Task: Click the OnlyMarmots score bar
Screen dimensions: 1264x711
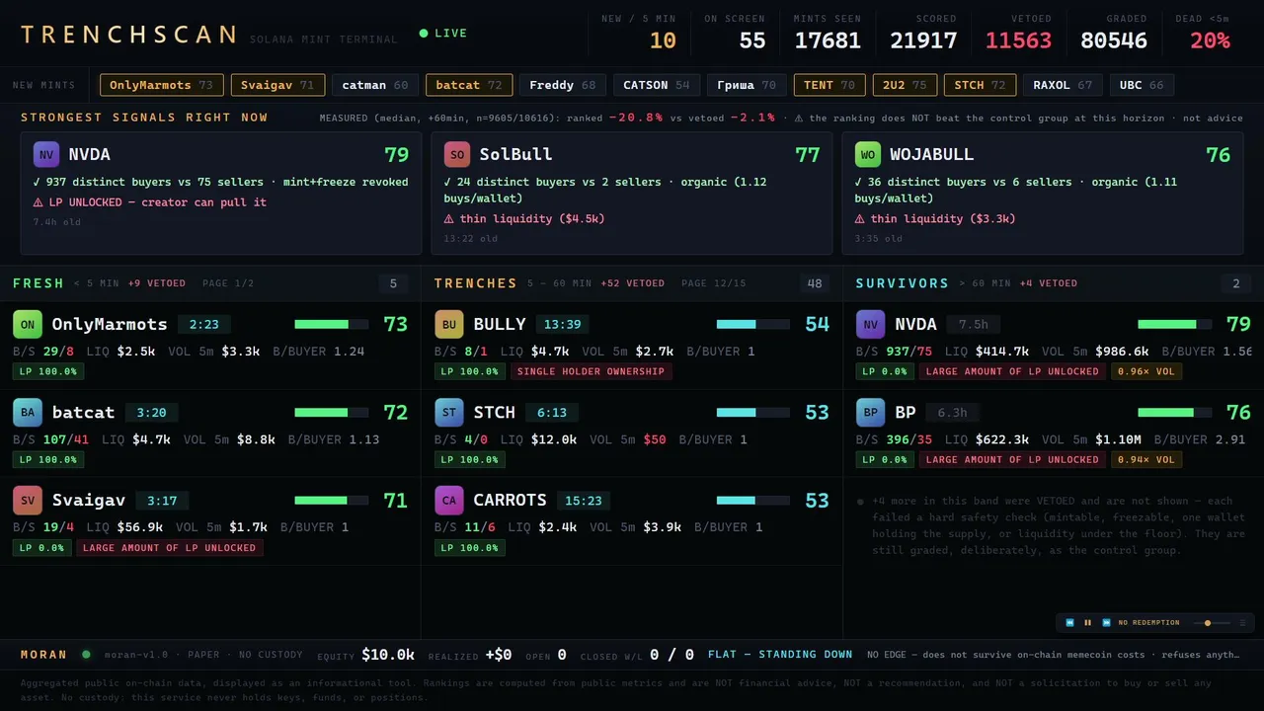Action: 331,324
